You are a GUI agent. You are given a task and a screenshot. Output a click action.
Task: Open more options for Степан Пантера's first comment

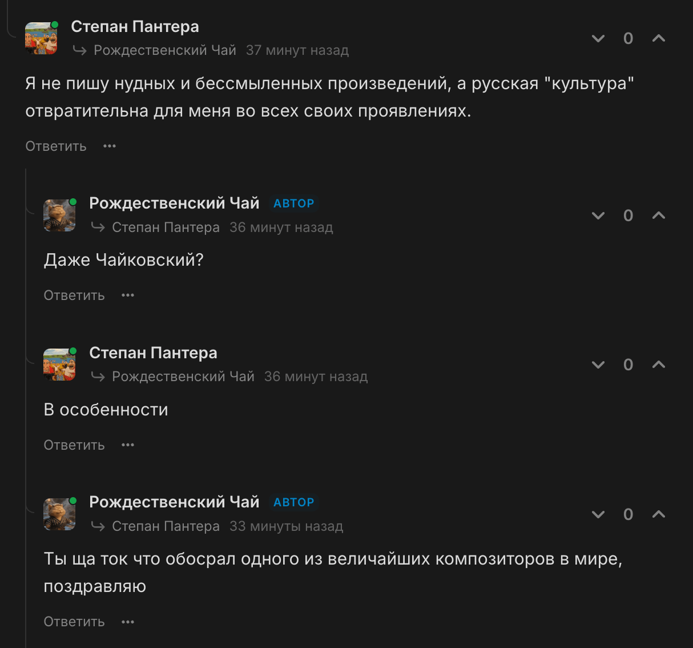coord(110,146)
